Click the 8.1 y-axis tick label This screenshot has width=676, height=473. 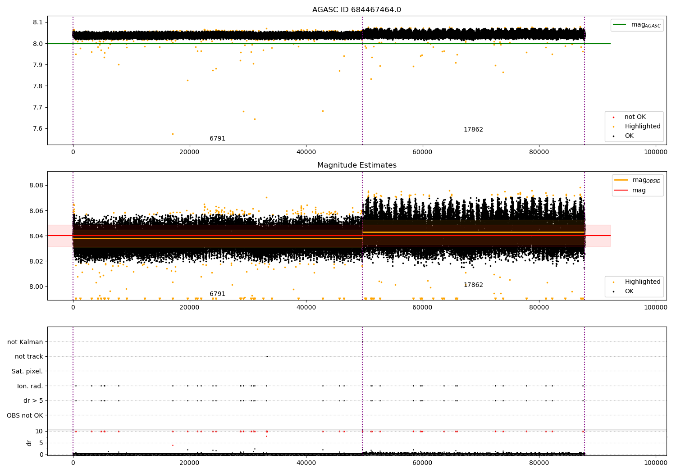38,23
